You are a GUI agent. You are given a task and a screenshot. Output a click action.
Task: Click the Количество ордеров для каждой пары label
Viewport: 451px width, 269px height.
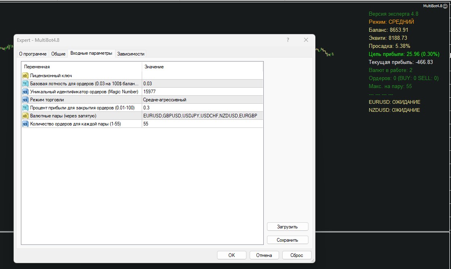pos(75,124)
